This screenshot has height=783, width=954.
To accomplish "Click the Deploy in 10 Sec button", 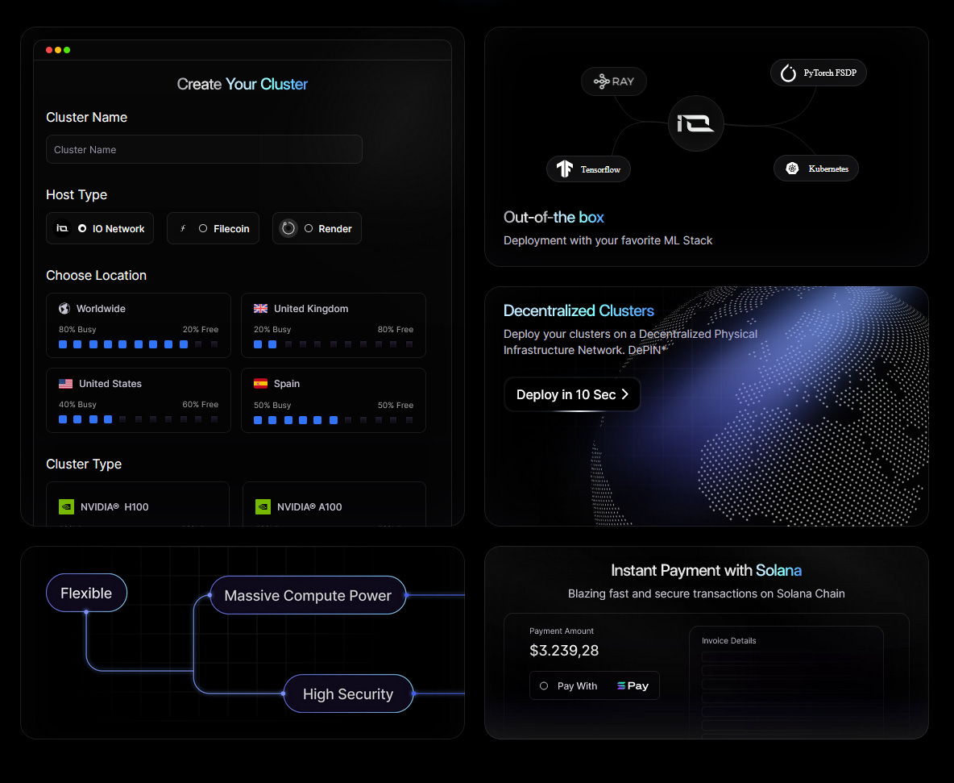I will 572,394.
